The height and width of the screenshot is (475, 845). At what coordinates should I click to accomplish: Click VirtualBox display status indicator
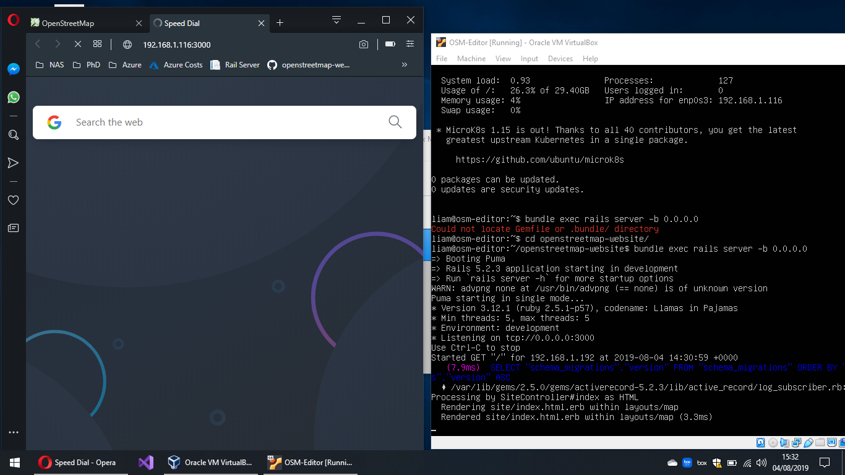pos(832,442)
